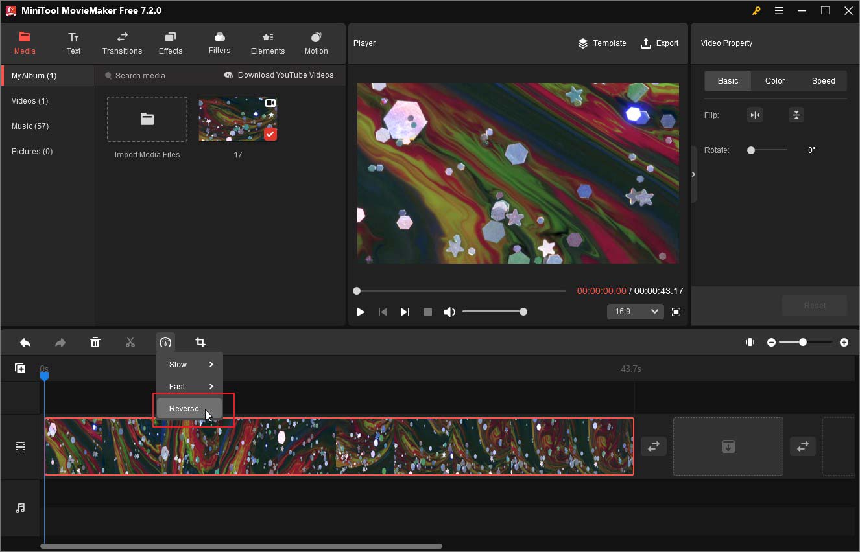Click the music track icon
Screen dimensions: 860x552
20,508
